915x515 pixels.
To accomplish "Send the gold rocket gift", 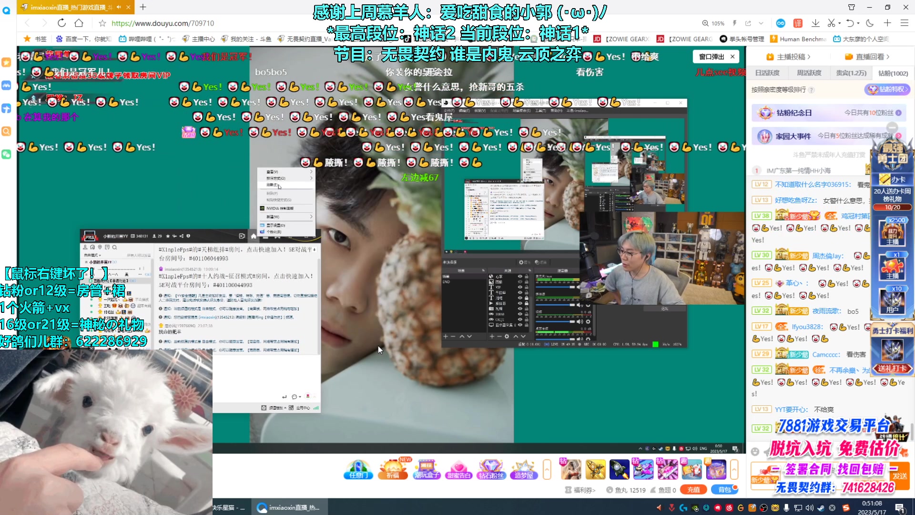I will 596,469.
